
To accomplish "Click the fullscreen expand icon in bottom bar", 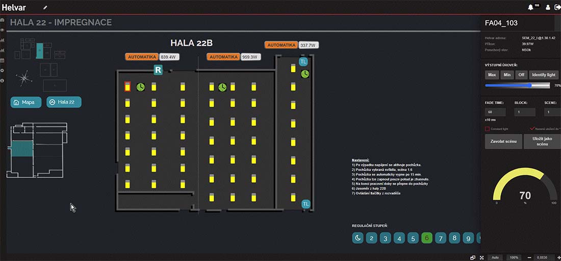I will tap(481, 257).
